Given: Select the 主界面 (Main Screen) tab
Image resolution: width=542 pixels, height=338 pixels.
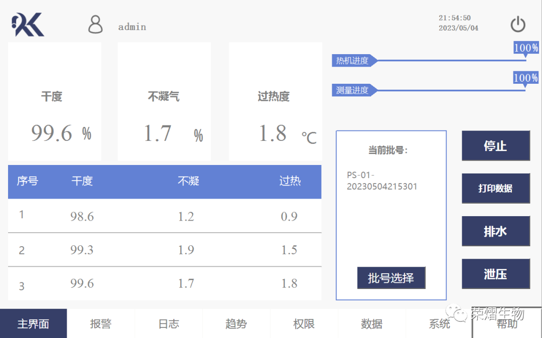Looking at the screenshot, I should click(x=33, y=323).
